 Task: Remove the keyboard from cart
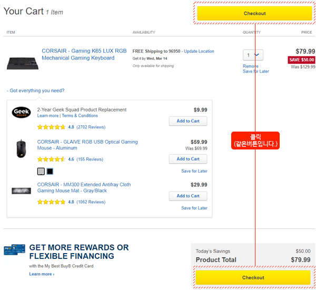click(x=251, y=66)
